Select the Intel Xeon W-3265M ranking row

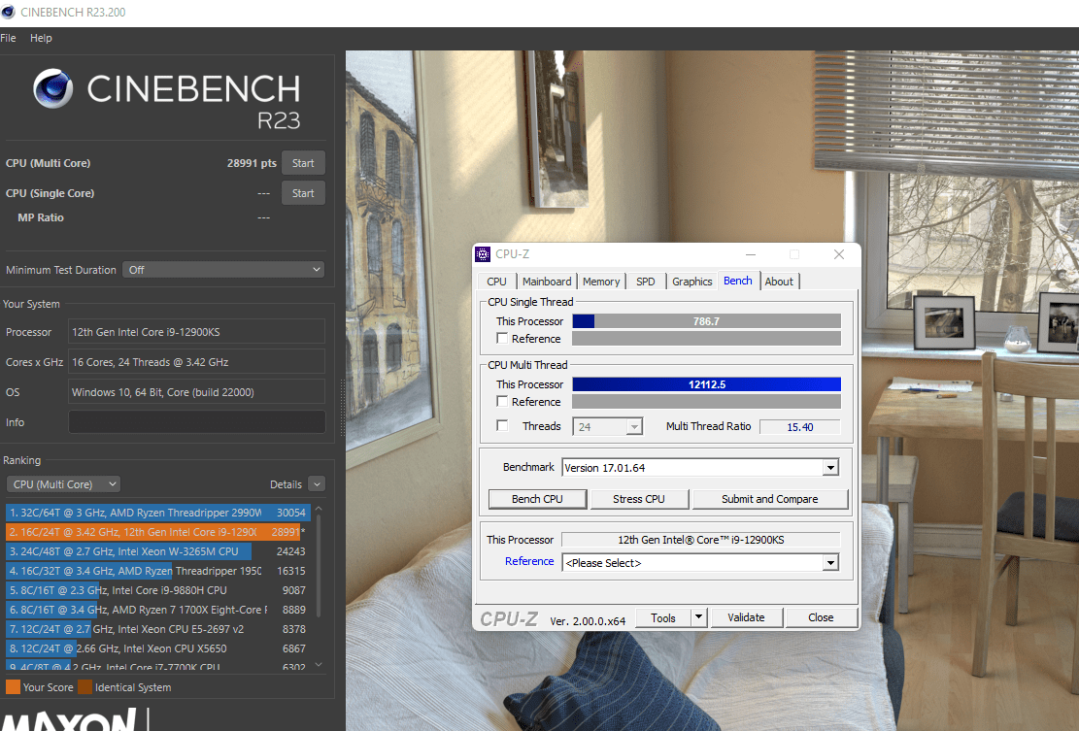point(158,551)
